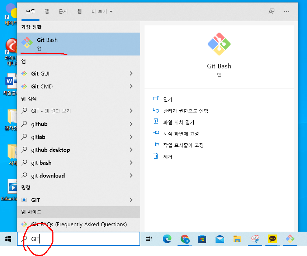
Task: Open Microsoft Store from taskbar
Action: point(202,239)
